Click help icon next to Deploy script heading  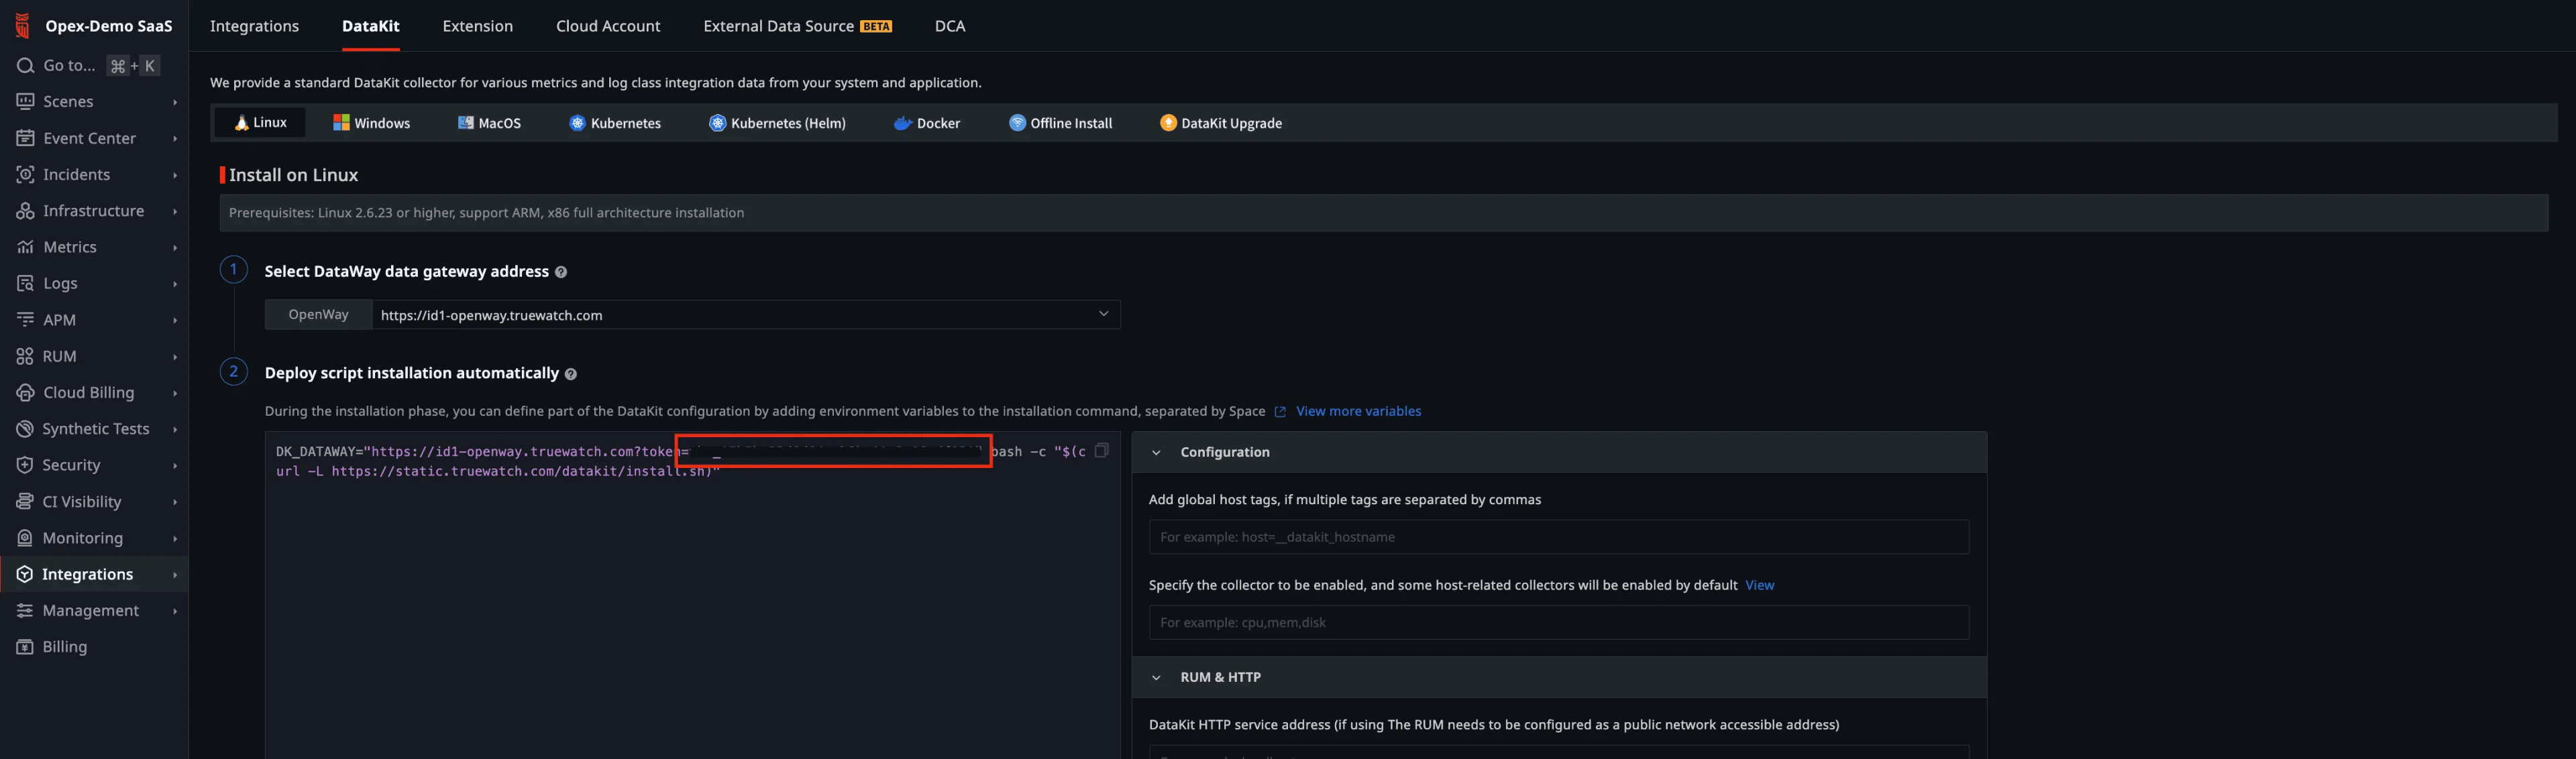pos(571,374)
